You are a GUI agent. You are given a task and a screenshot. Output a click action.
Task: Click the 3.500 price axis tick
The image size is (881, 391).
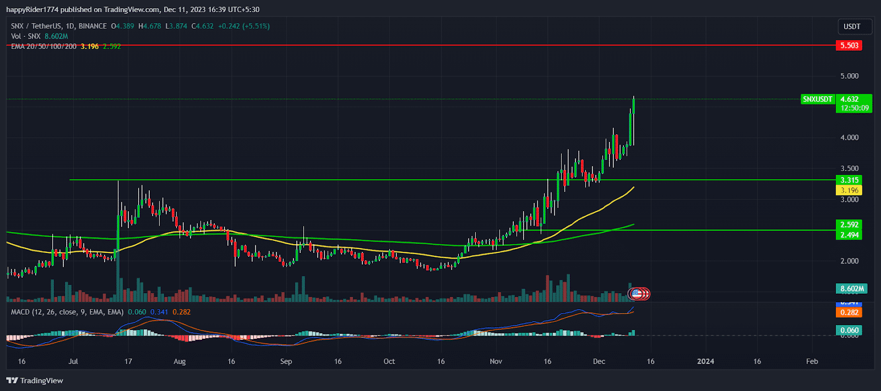849,169
